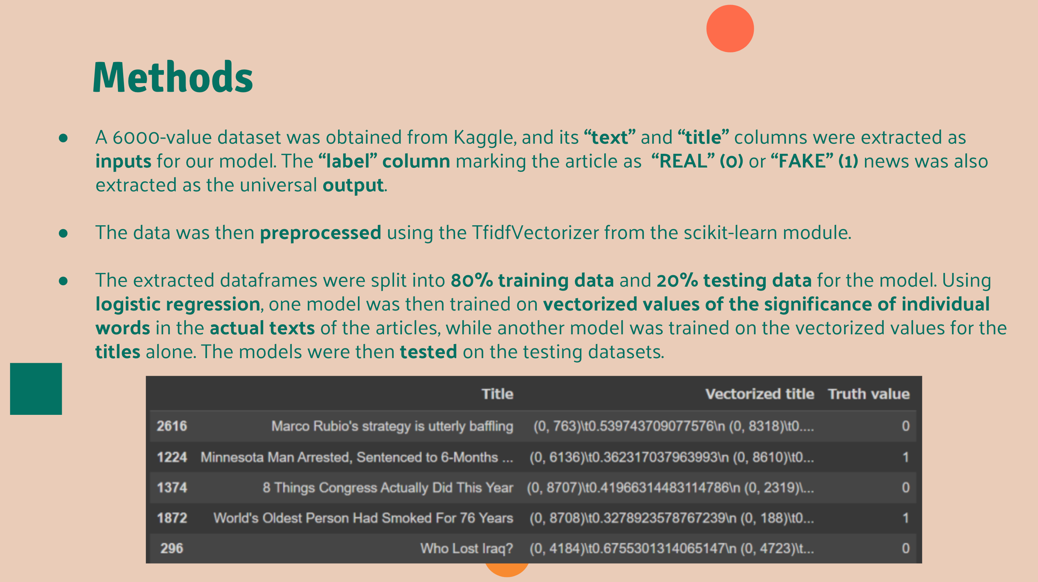Click the Methods slide heading

point(173,77)
